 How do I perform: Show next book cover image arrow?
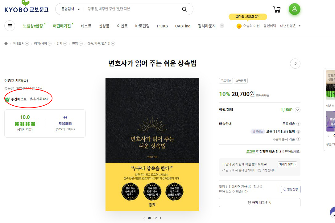pos(161,218)
